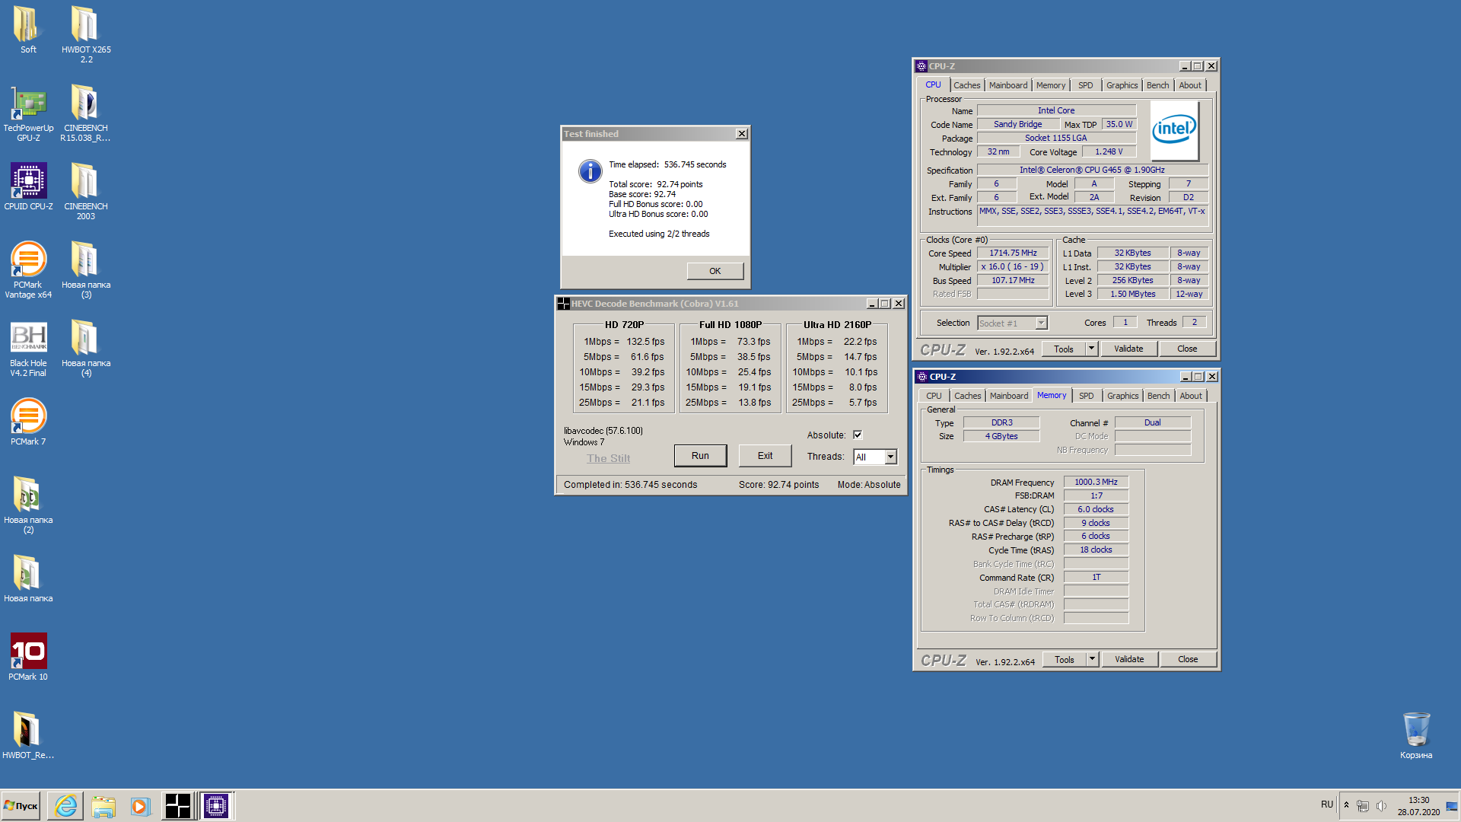
Task: Click Close button in bottom CPU-Z window
Action: click(x=1188, y=659)
